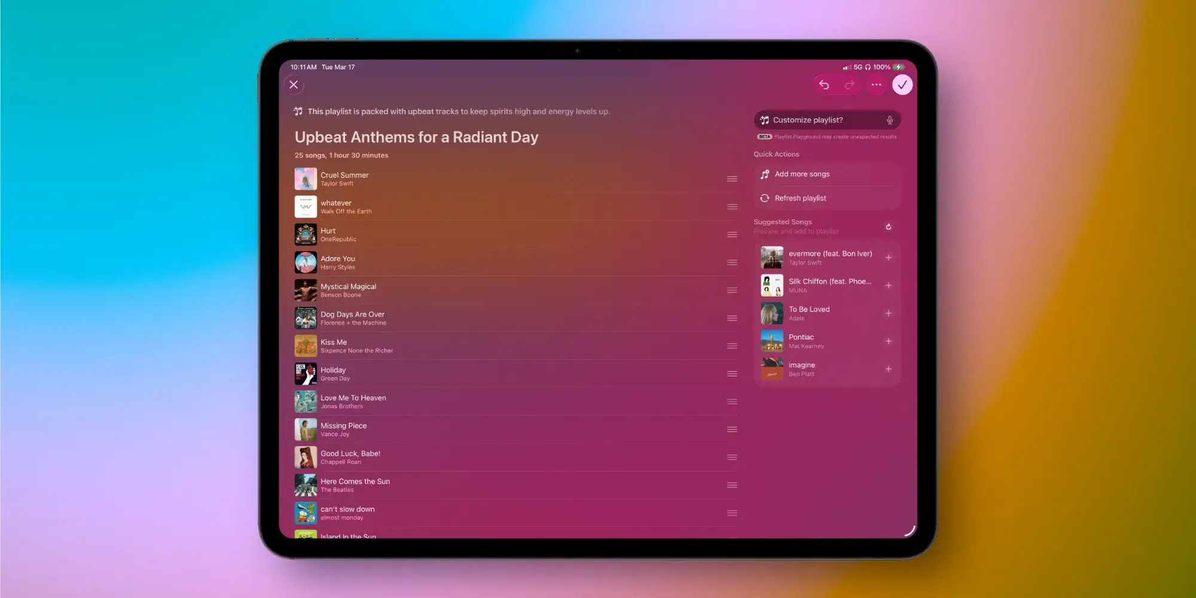Tap the Cruel Summer album artwork
Screen dimensions: 1196x598
tap(306, 178)
